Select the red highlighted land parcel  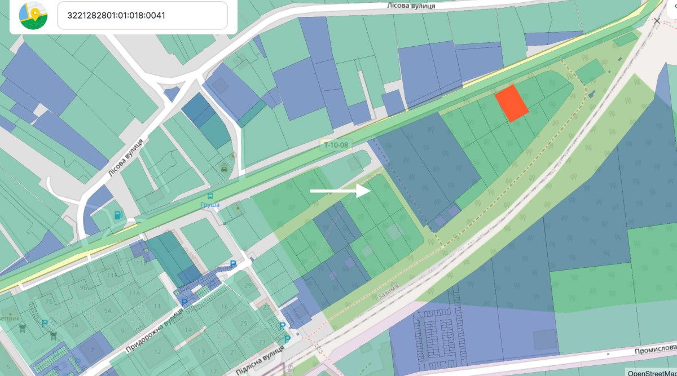(512, 104)
